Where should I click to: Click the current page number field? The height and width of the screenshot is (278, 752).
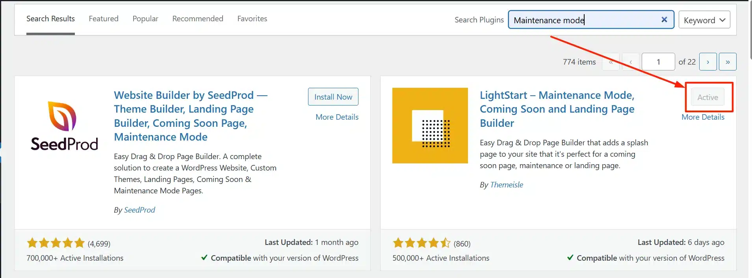[x=658, y=62]
